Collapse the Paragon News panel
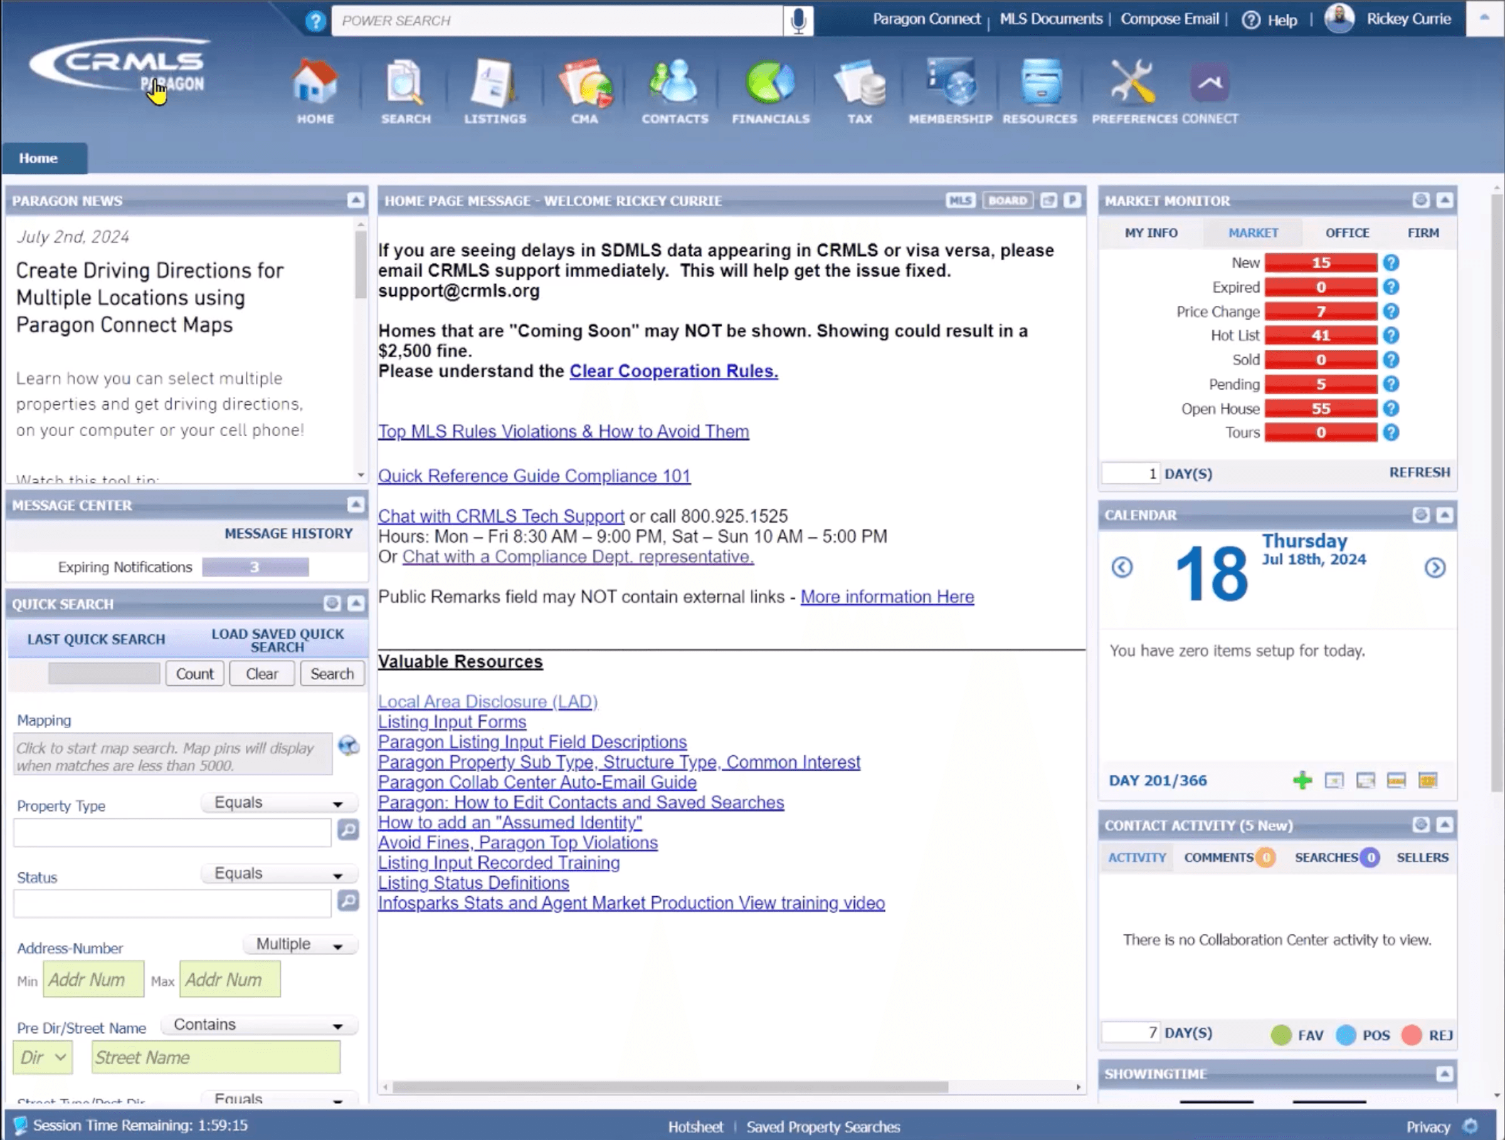This screenshot has width=1505, height=1140. [x=356, y=200]
